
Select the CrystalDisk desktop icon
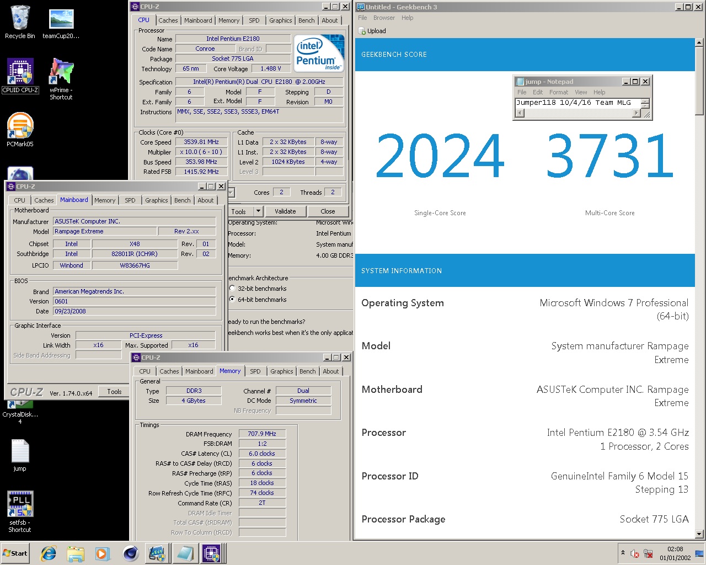coord(20,411)
